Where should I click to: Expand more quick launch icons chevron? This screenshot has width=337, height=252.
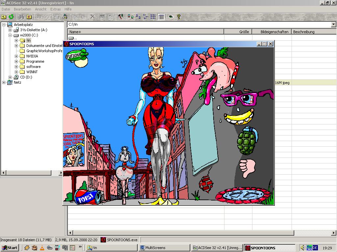click(80, 247)
